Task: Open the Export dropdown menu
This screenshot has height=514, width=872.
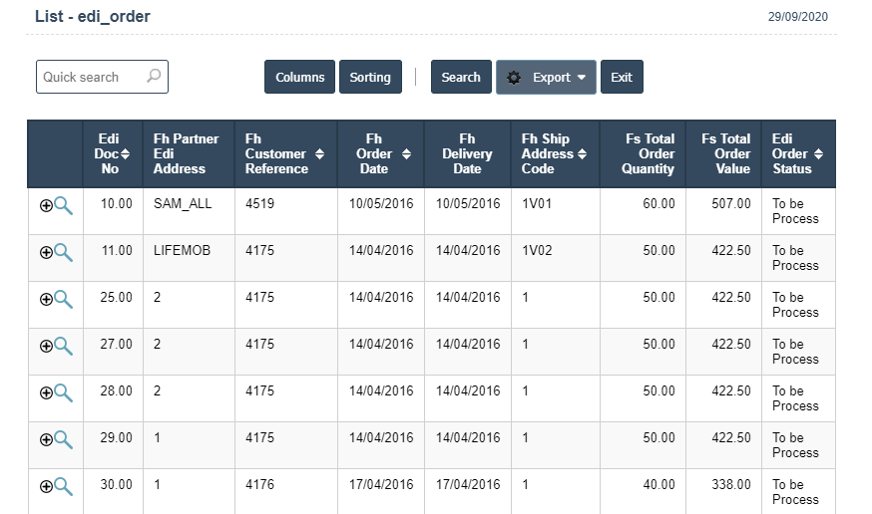Action: (x=546, y=78)
